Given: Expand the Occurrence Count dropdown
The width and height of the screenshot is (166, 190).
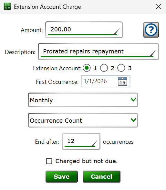Looking at the screenshot, I should tap(83, 120).
